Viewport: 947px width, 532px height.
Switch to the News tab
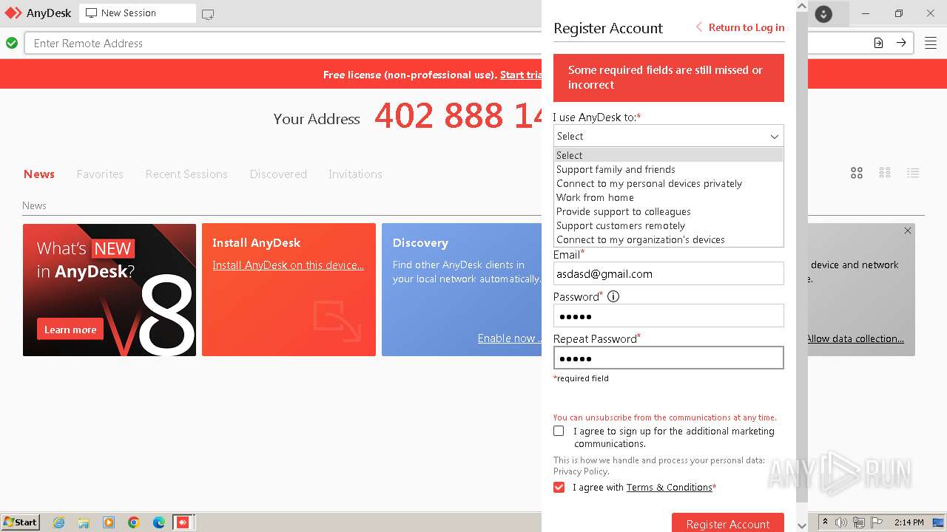click(39, 174)
